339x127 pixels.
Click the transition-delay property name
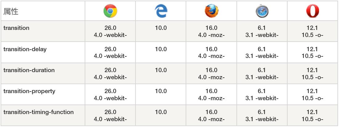pos(25,49)
